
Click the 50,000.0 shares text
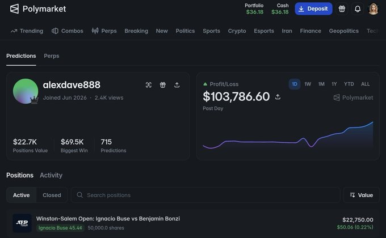106,228
